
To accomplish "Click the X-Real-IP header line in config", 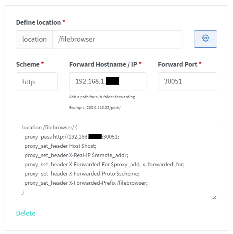I will point(76,155).
